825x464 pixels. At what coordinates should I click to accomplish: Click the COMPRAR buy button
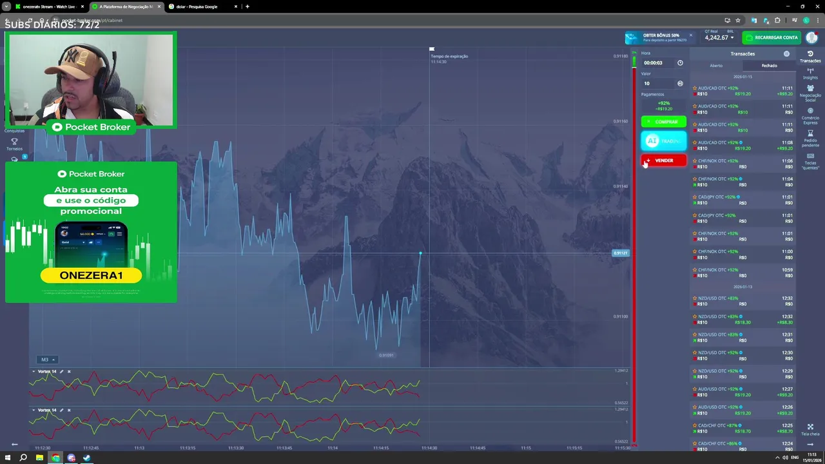coord(663,121)
